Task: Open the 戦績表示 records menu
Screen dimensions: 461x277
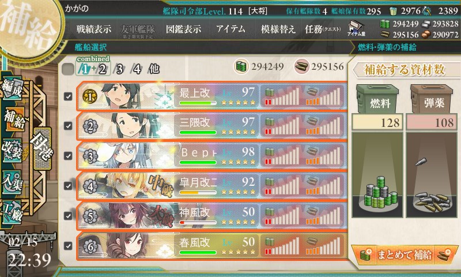Action: (94, 29)
